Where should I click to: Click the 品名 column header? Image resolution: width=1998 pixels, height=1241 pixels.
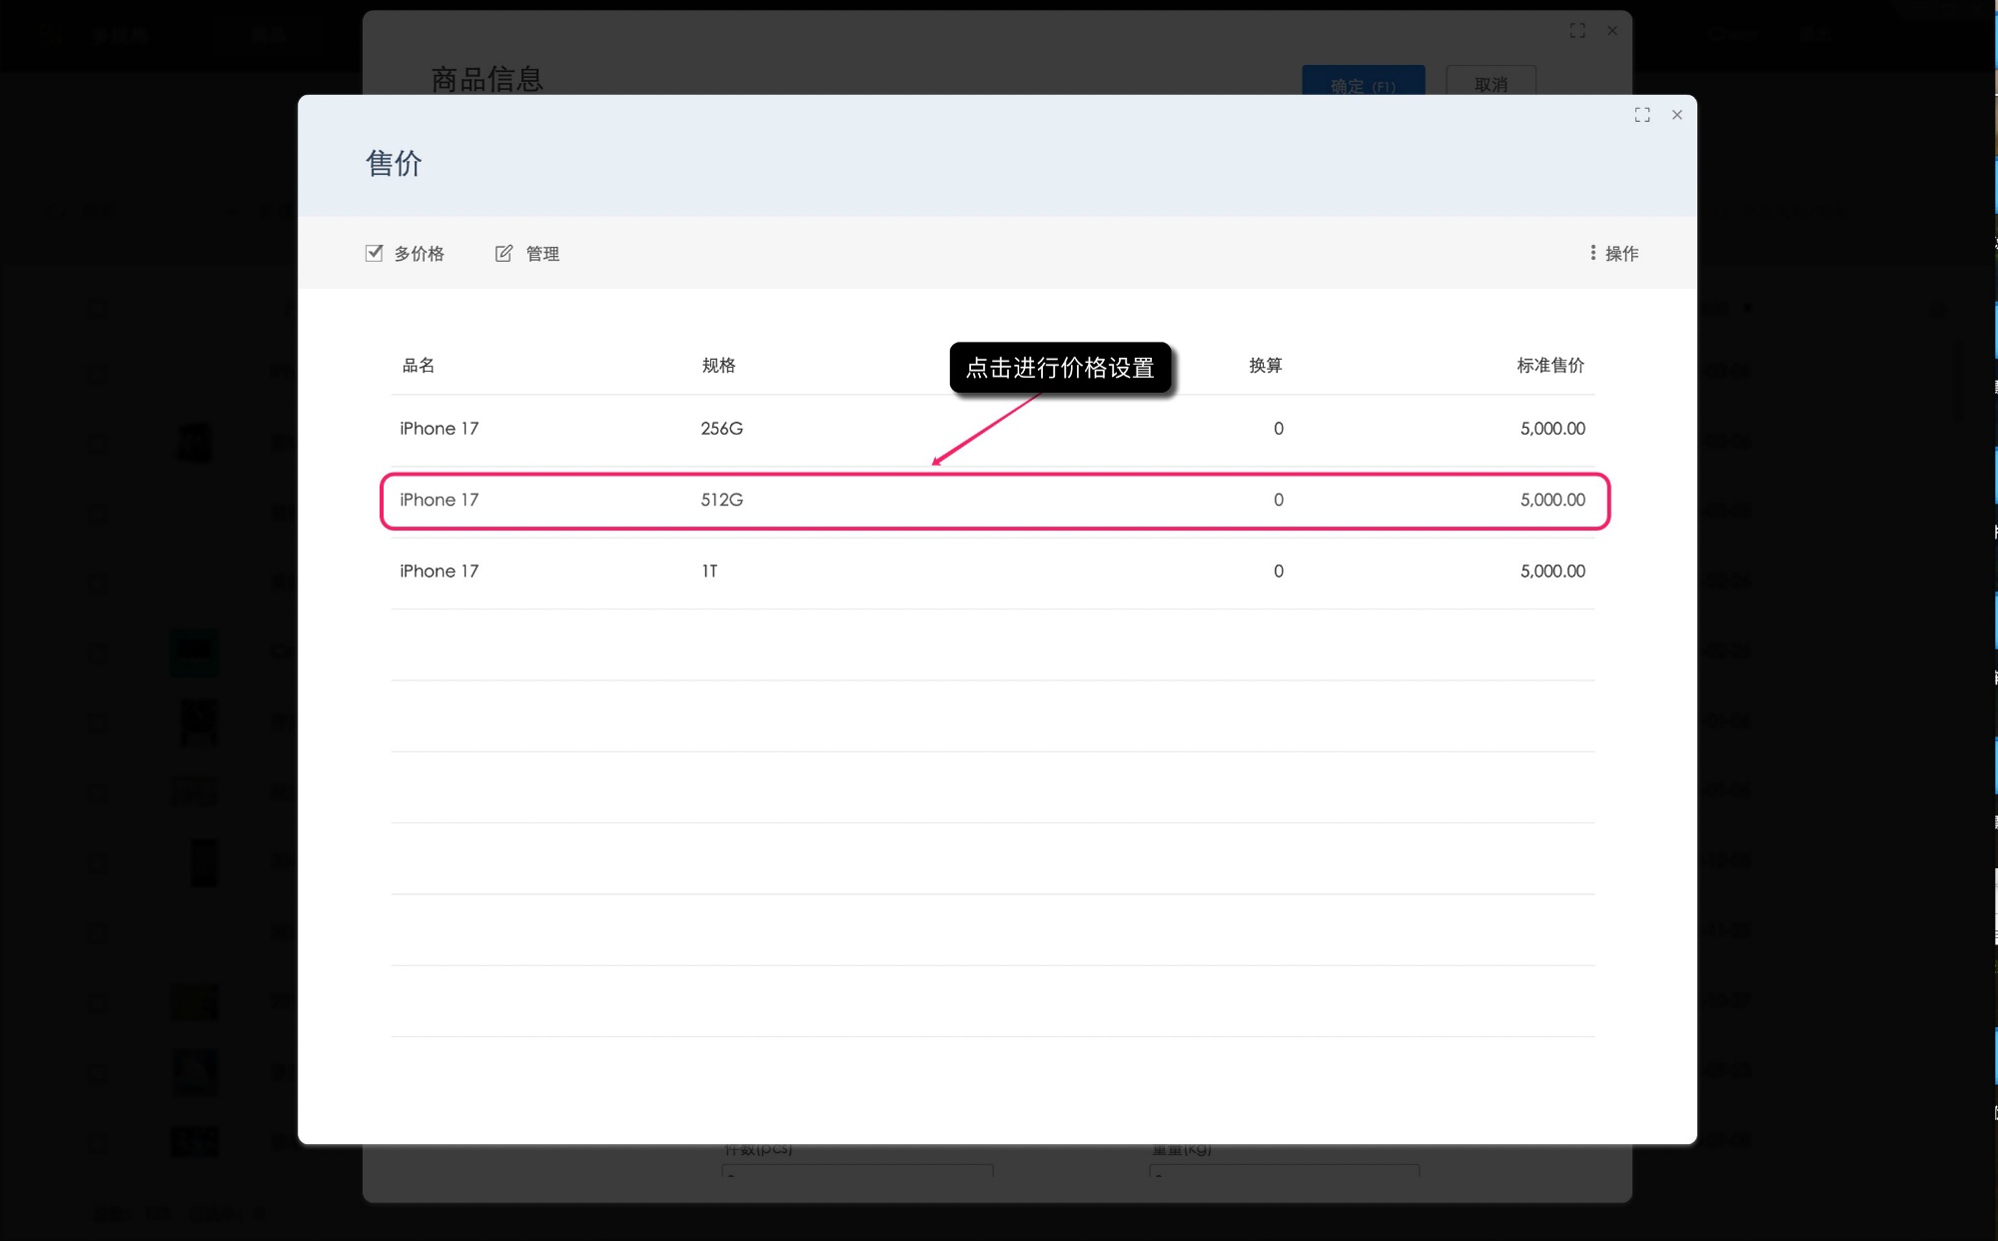(x=418, y=365)
